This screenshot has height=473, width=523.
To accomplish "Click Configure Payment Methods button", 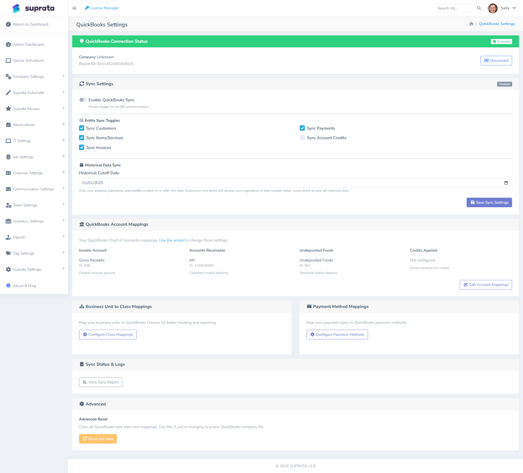I will click(337, 334).
